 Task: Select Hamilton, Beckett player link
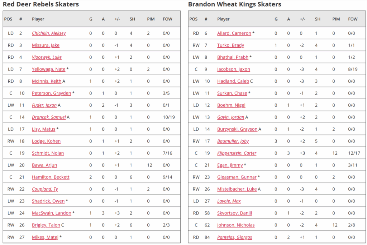point(51,177)
